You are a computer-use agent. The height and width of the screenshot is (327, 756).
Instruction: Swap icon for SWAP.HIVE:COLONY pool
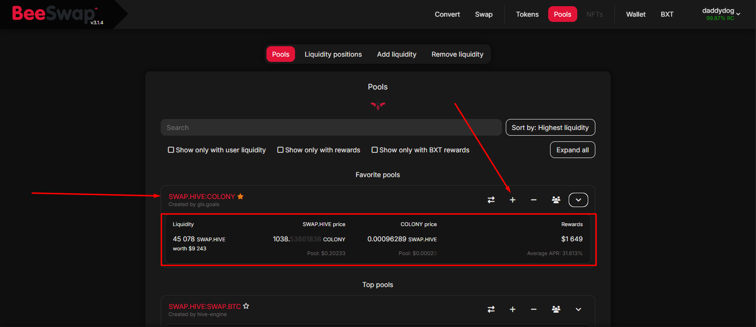(491, 200)
